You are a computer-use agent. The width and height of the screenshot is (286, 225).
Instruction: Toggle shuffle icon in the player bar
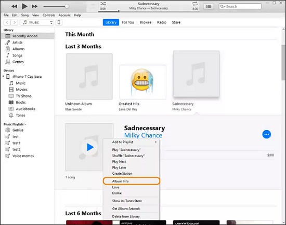(x=103, y=4)
